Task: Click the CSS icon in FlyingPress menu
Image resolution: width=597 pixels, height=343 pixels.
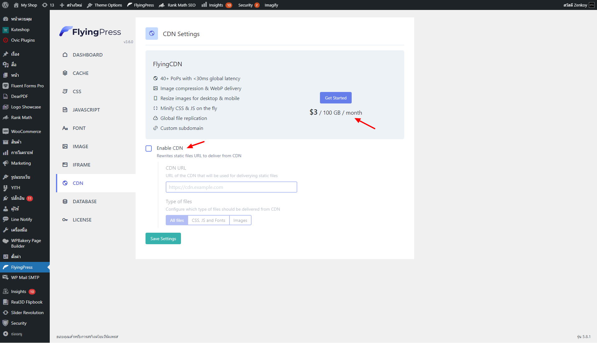Action: [x=65, y=91]
